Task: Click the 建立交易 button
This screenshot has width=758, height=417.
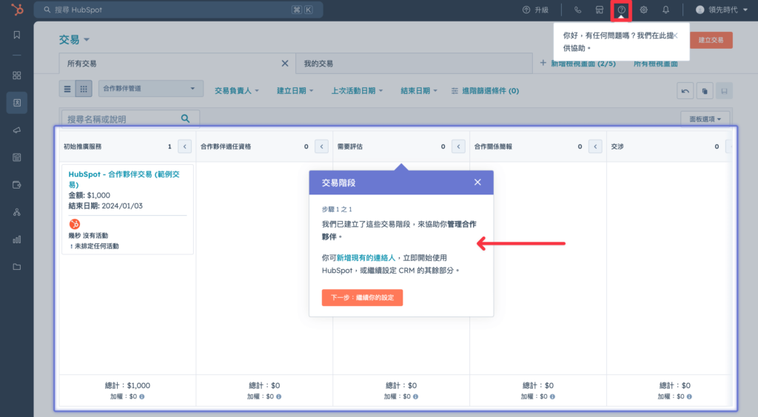Action: pyautogui.click(x=711, y=40)
